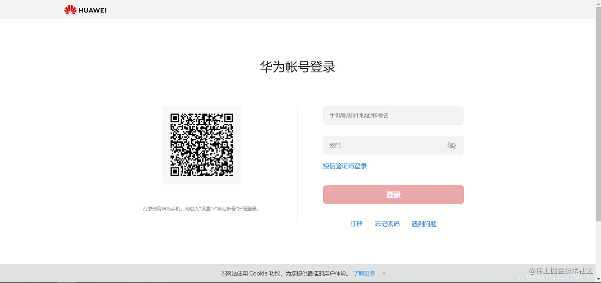Open the 遇到问题 help link
Image resolution: width=601 pixels, height=283 pixels.
(424, 224)
